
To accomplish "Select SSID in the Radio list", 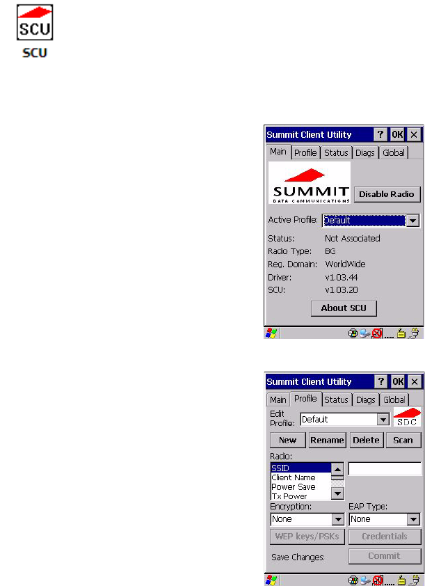I will coord(301,468).
